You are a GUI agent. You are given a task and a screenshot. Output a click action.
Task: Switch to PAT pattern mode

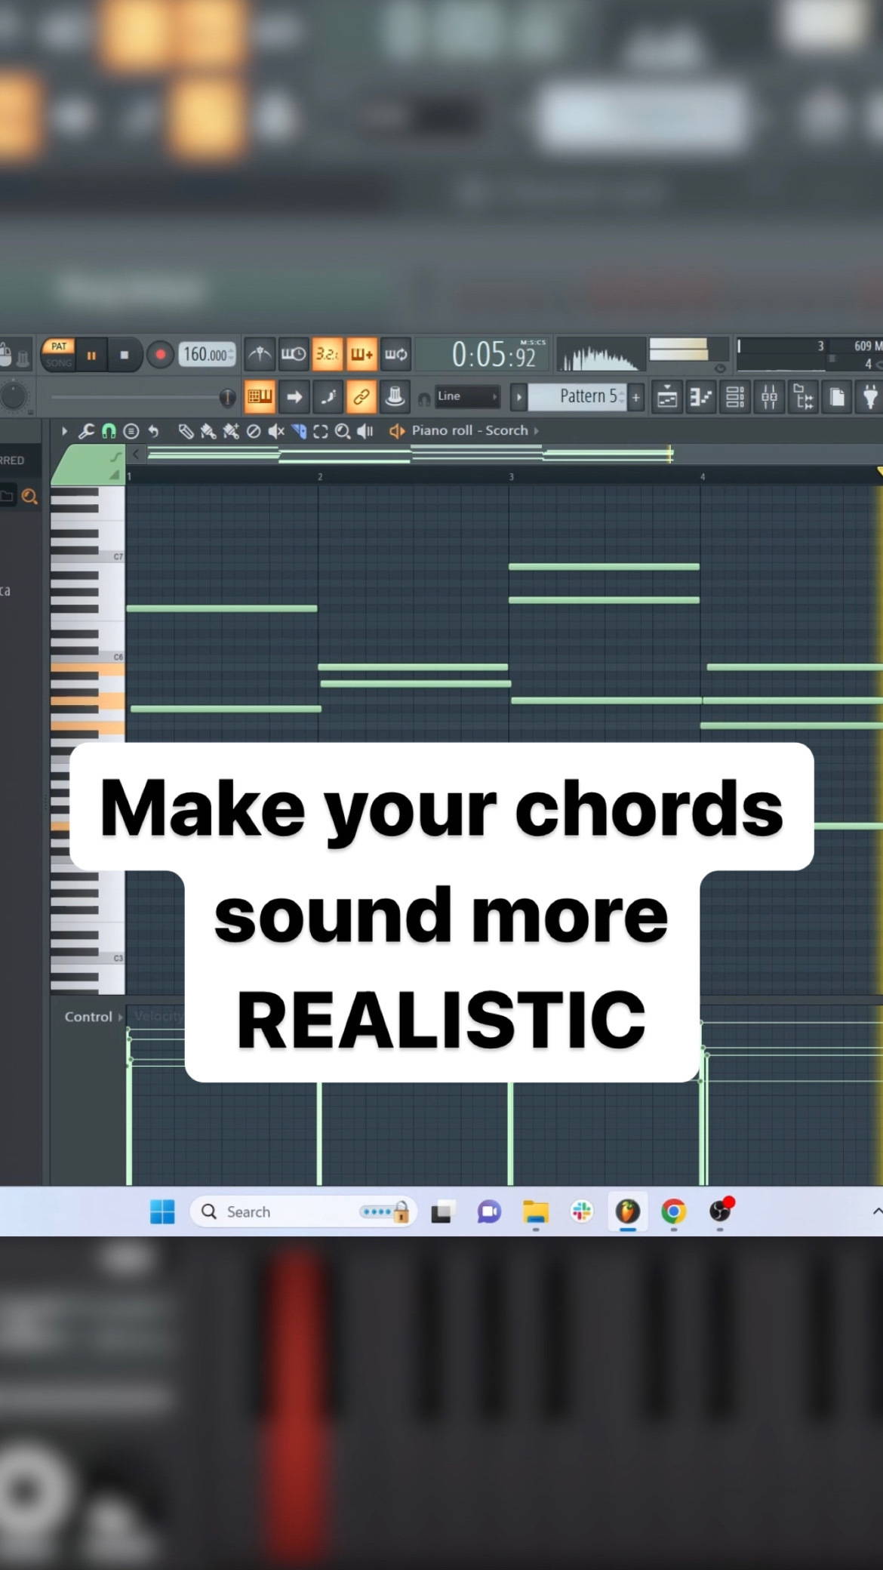tap(59, 346)
